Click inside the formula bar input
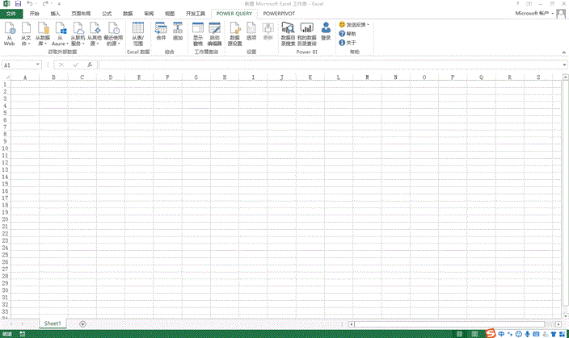The width and height of the screenshot is (569, 338). tap(323, 65)
